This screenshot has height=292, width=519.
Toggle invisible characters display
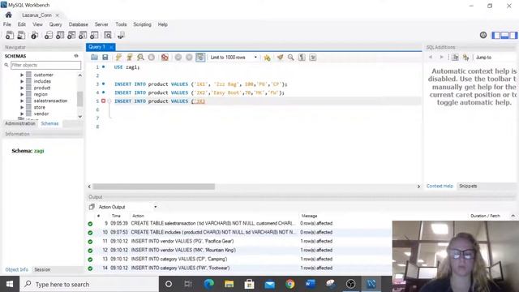pyautogui.click(x=302, y=58)
